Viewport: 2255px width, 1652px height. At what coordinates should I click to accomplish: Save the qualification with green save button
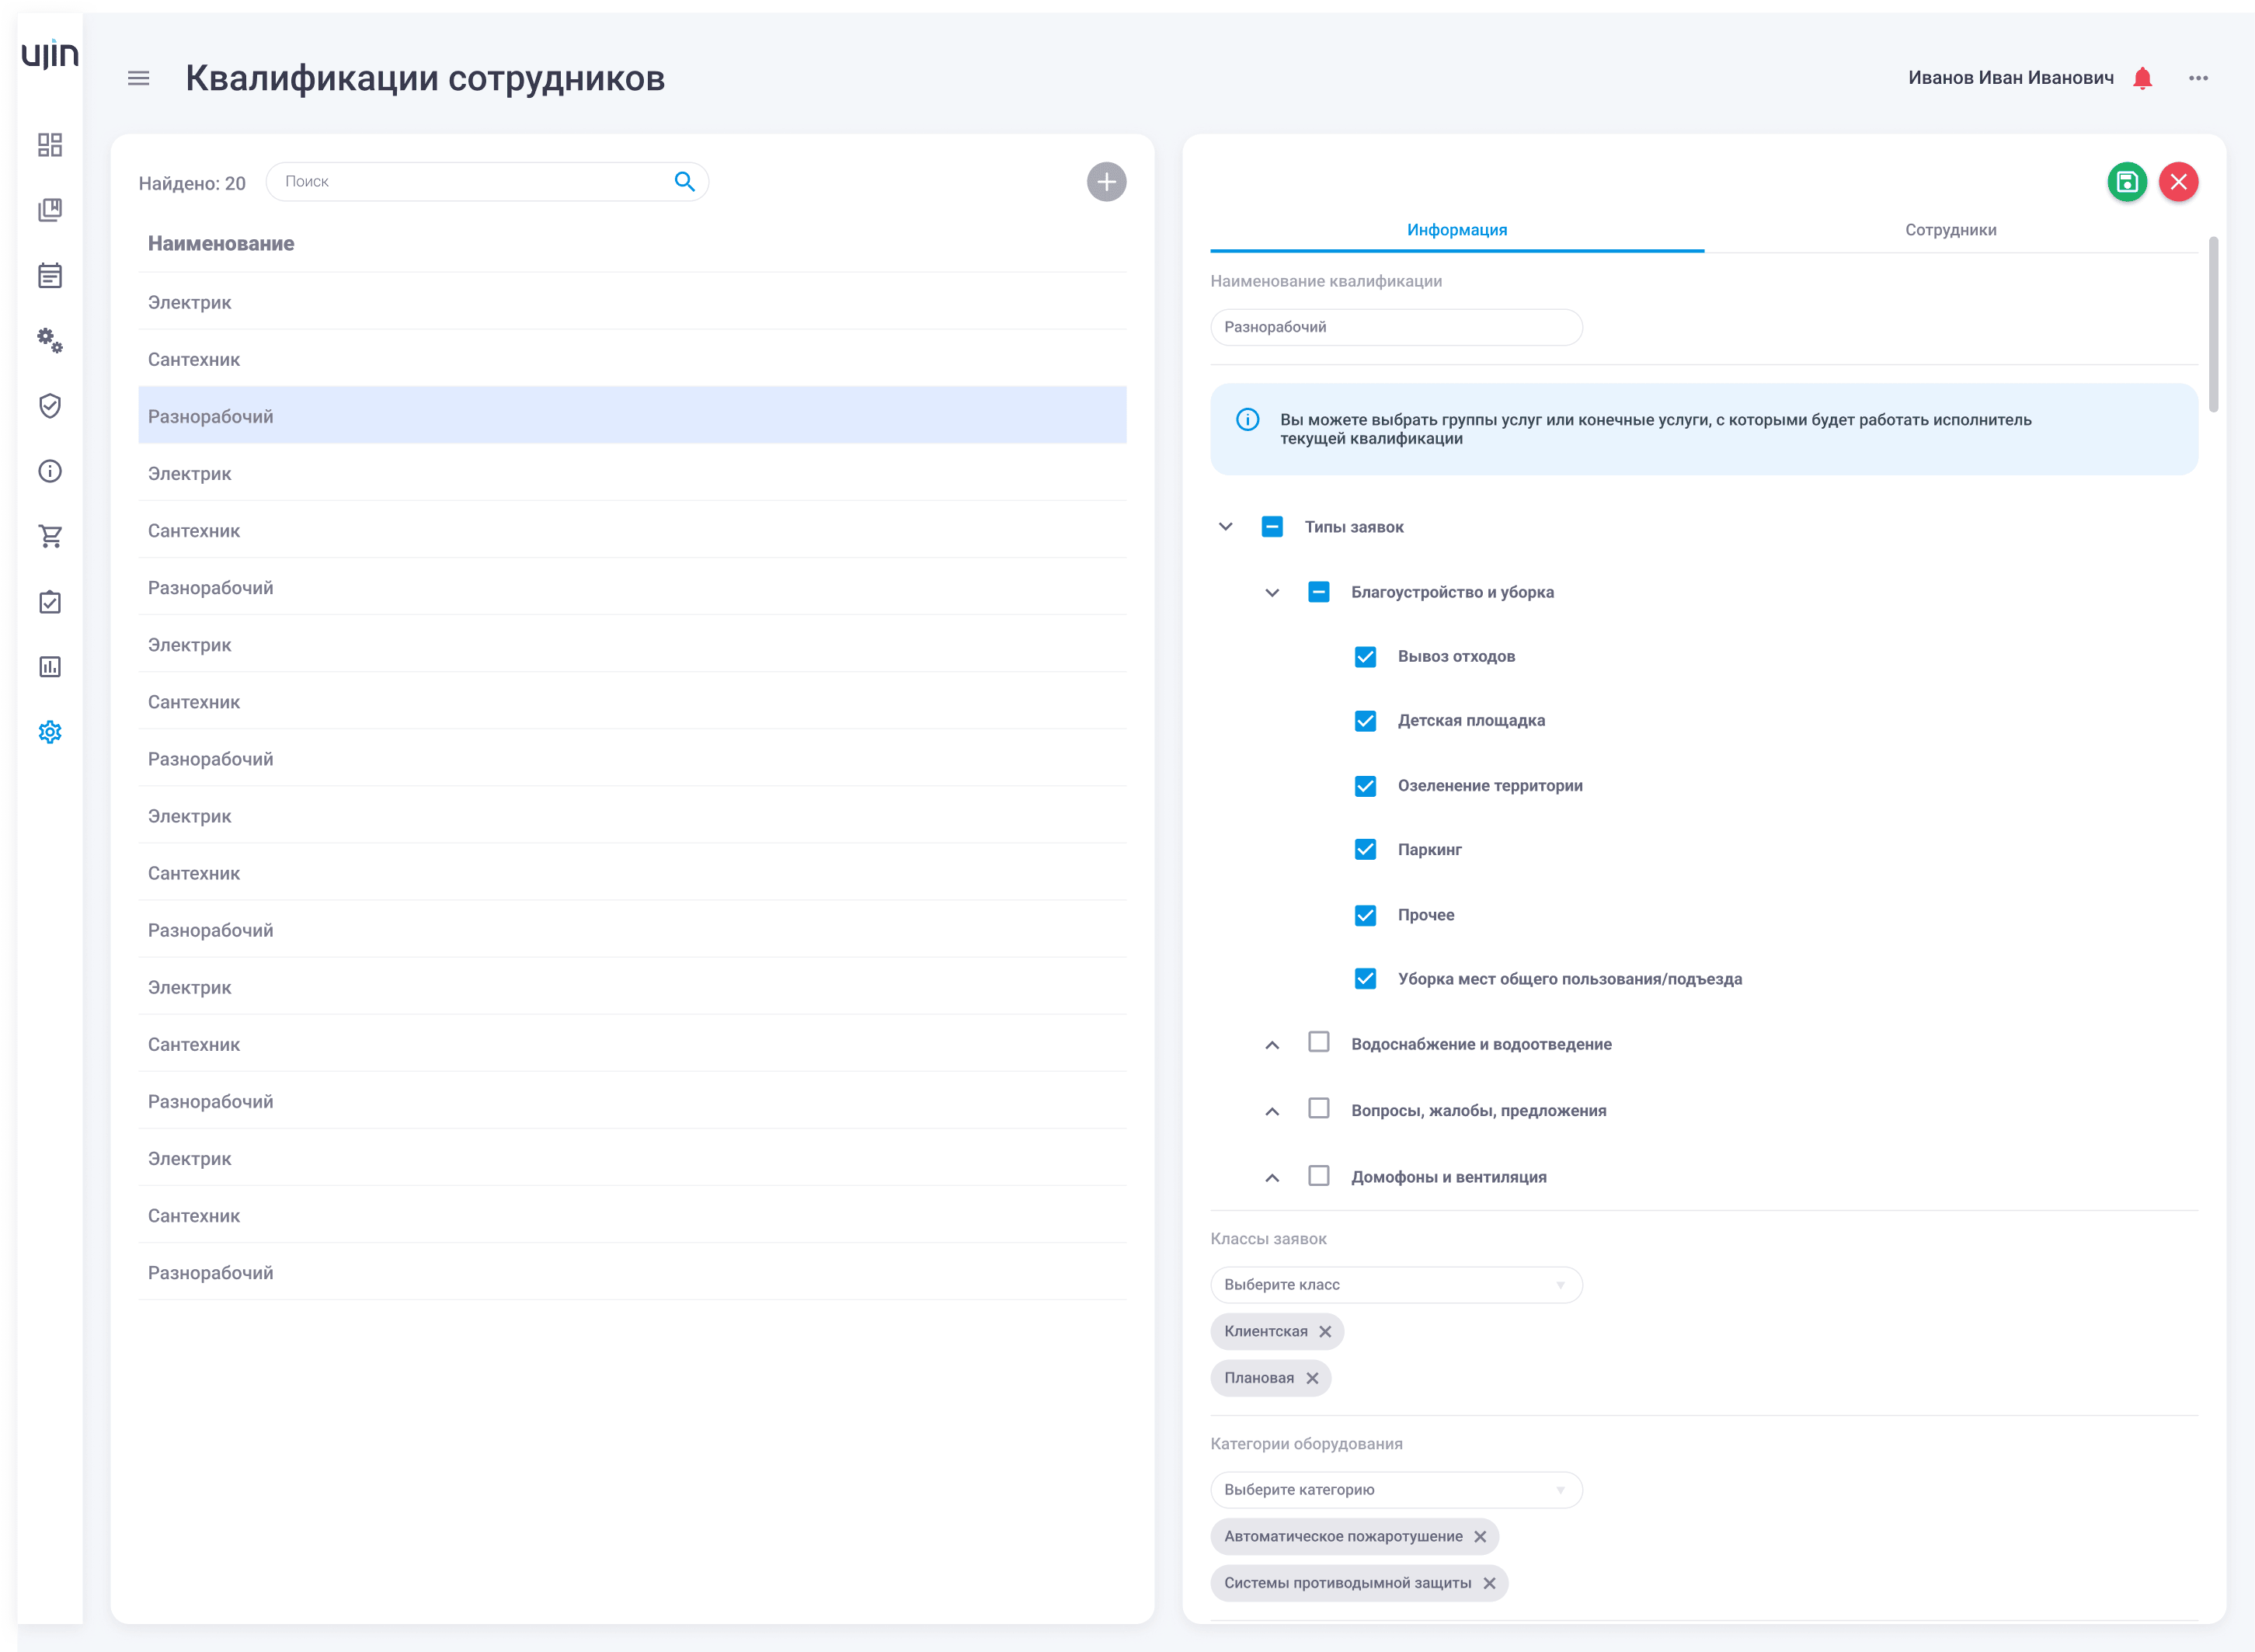click(x=2127, y=182)
